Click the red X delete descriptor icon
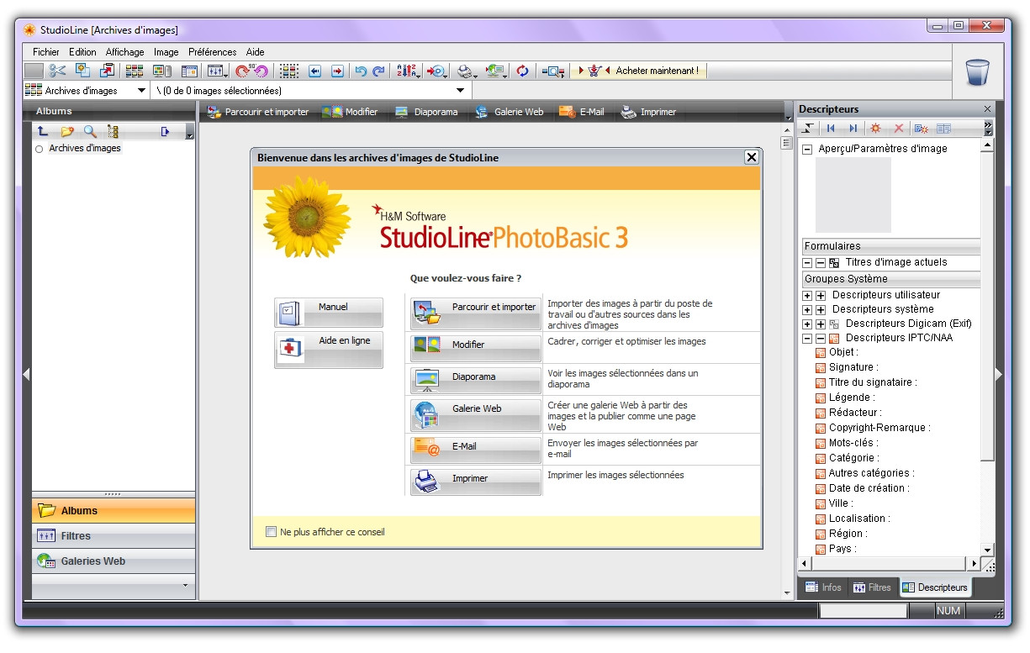The image size is (1030, 653). (898, 129)
